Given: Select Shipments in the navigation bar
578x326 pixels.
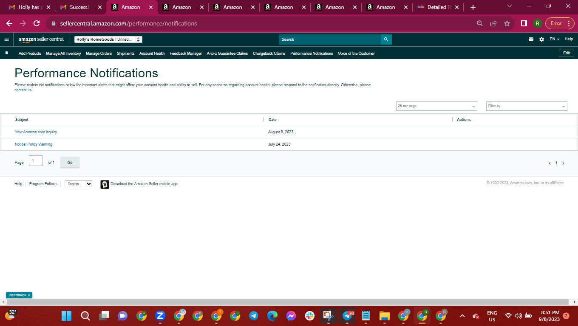Looking at the screenshot, I should click(125, 53).
